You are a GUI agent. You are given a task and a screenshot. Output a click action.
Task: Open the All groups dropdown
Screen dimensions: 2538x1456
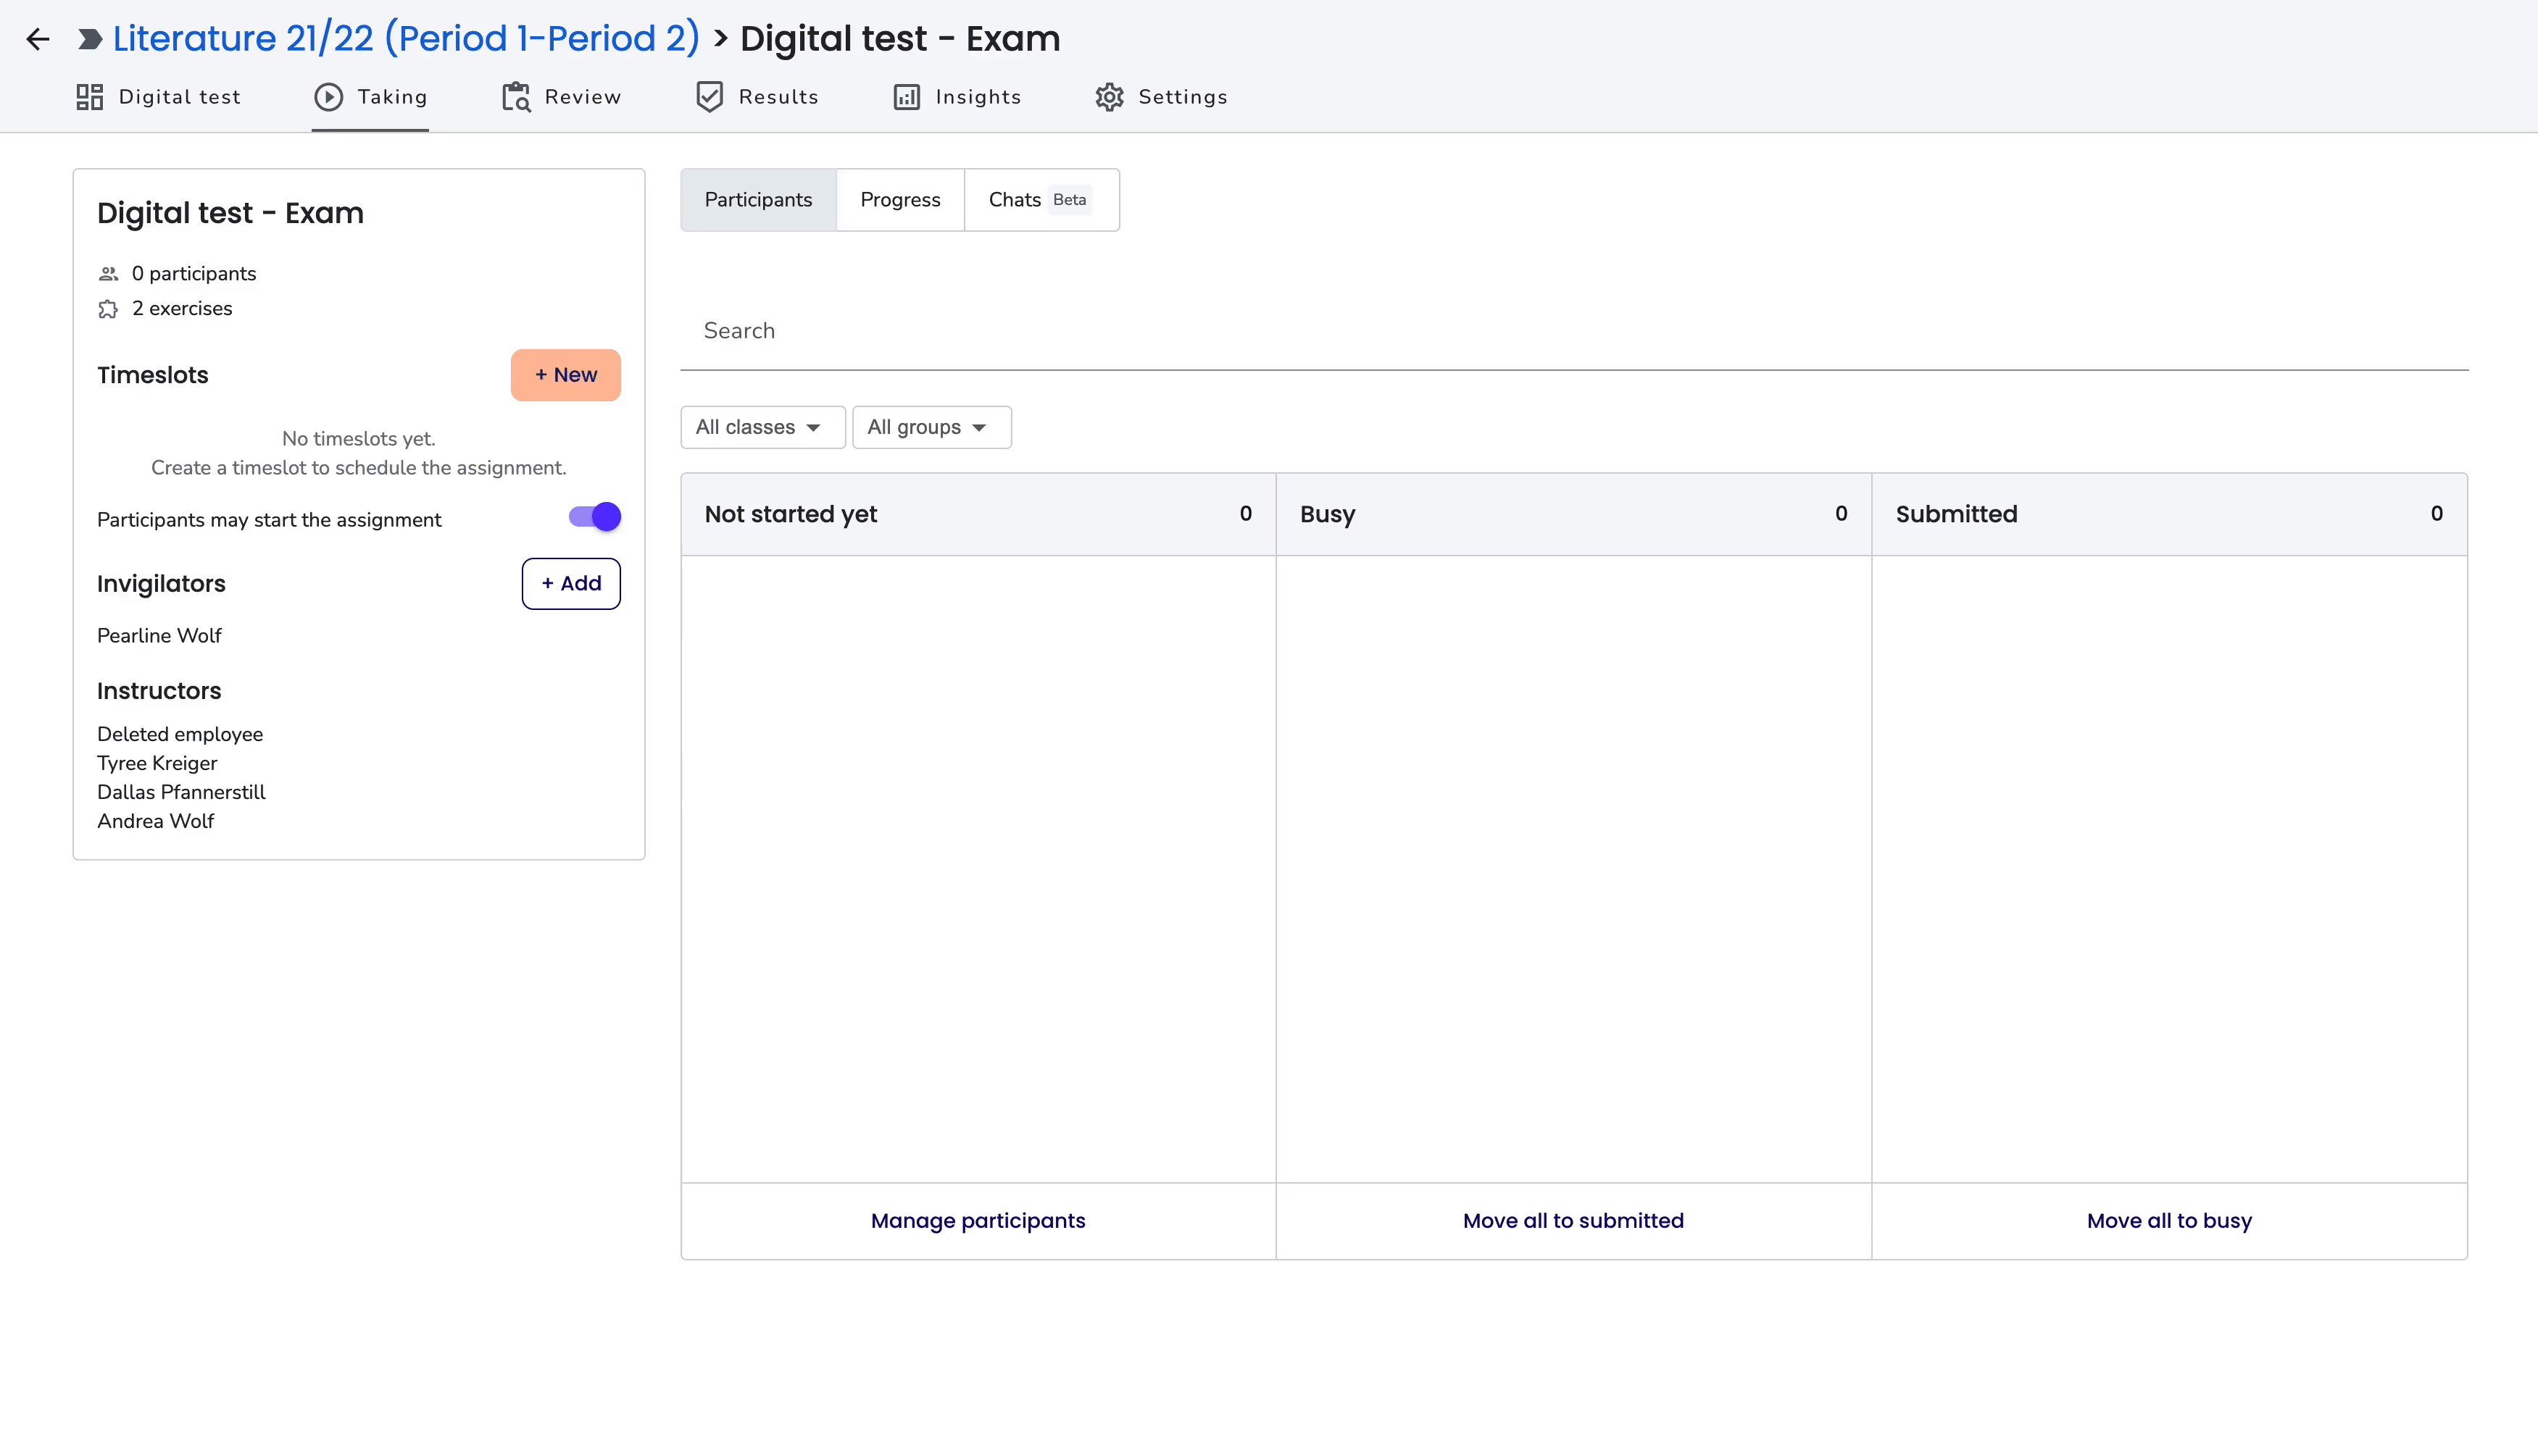click(x=931, y=427)
